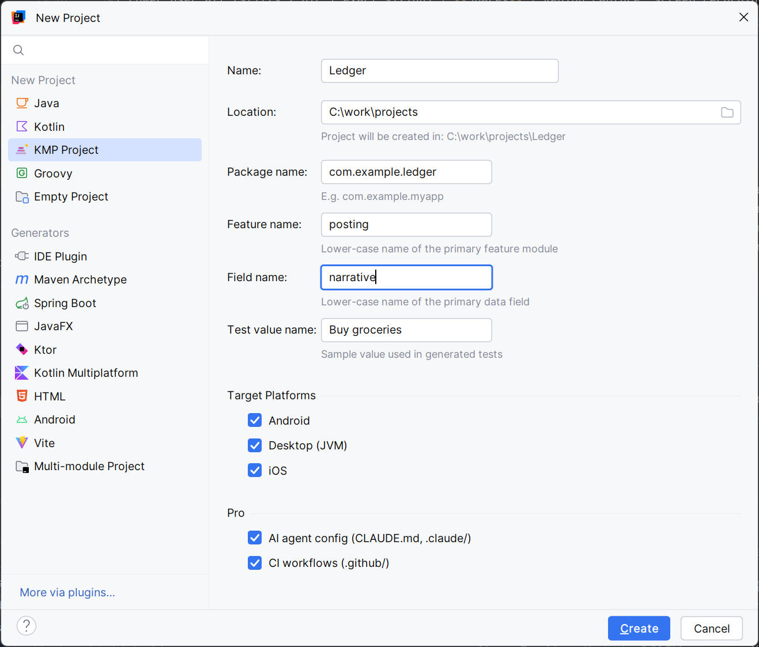
Task: Select the Vite lightning icon
Action: point(22,443)
